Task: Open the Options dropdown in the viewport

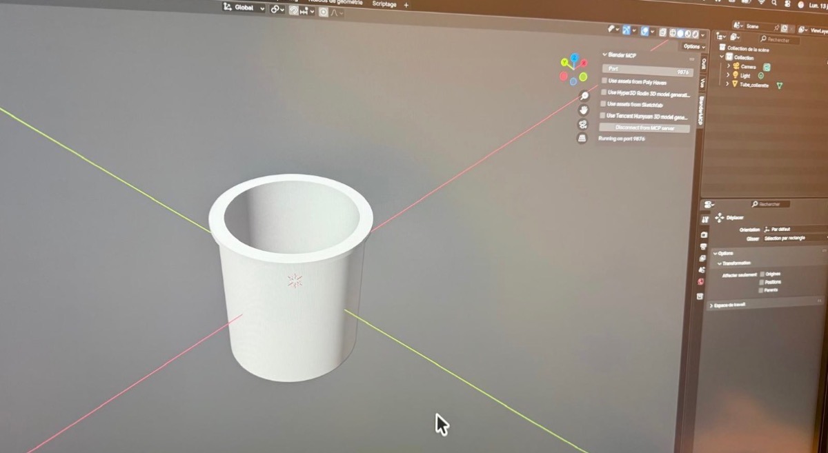Action: point(694,46)
